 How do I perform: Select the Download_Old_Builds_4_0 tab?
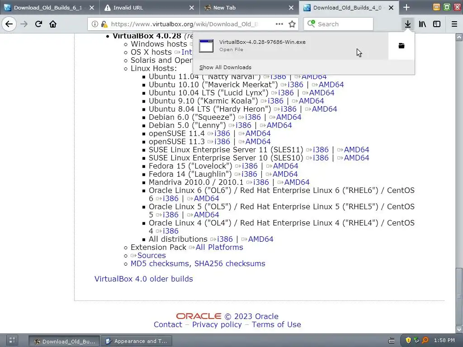tap(349, 8)
